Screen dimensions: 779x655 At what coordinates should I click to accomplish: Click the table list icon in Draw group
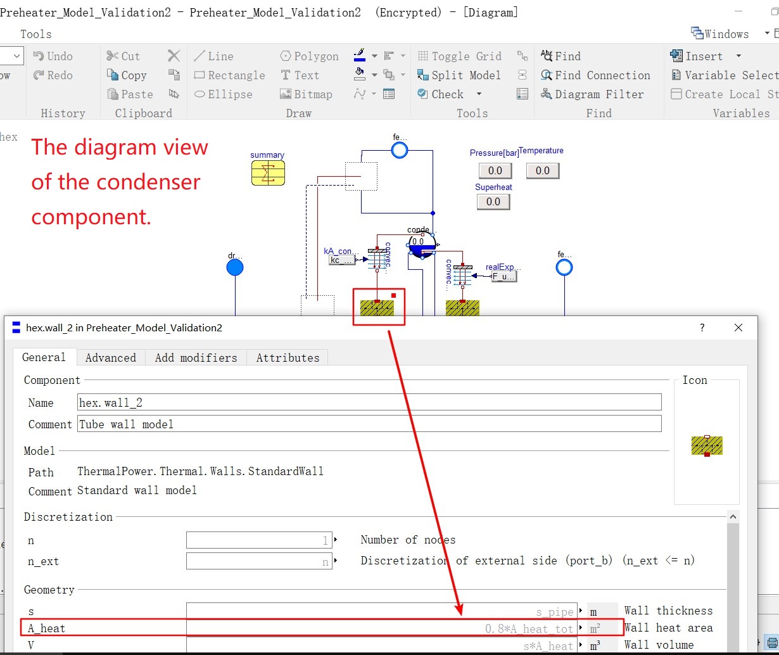[x=389, y=94]
